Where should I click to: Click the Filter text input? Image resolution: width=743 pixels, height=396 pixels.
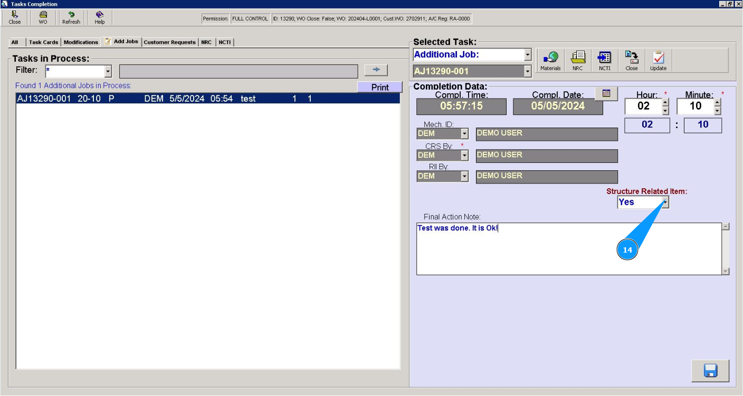click(x=75, y=71)
